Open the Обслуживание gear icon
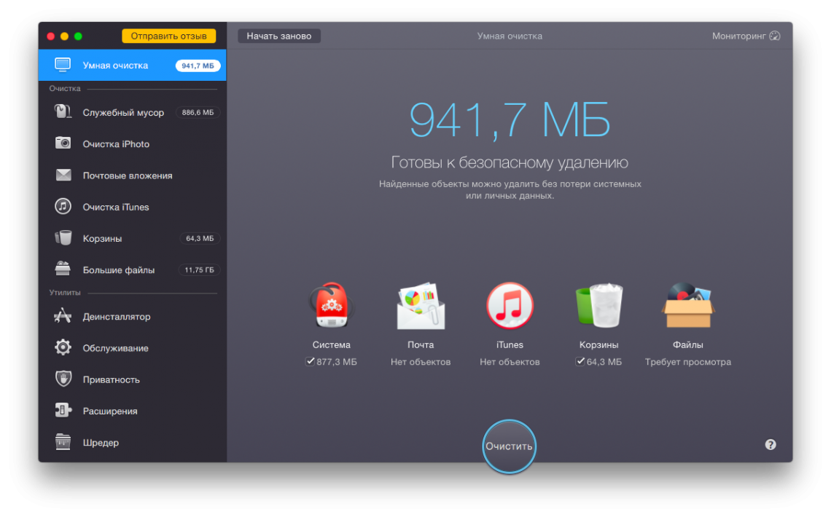The width and height of the screenshot is (831, 517). [63, 347]
